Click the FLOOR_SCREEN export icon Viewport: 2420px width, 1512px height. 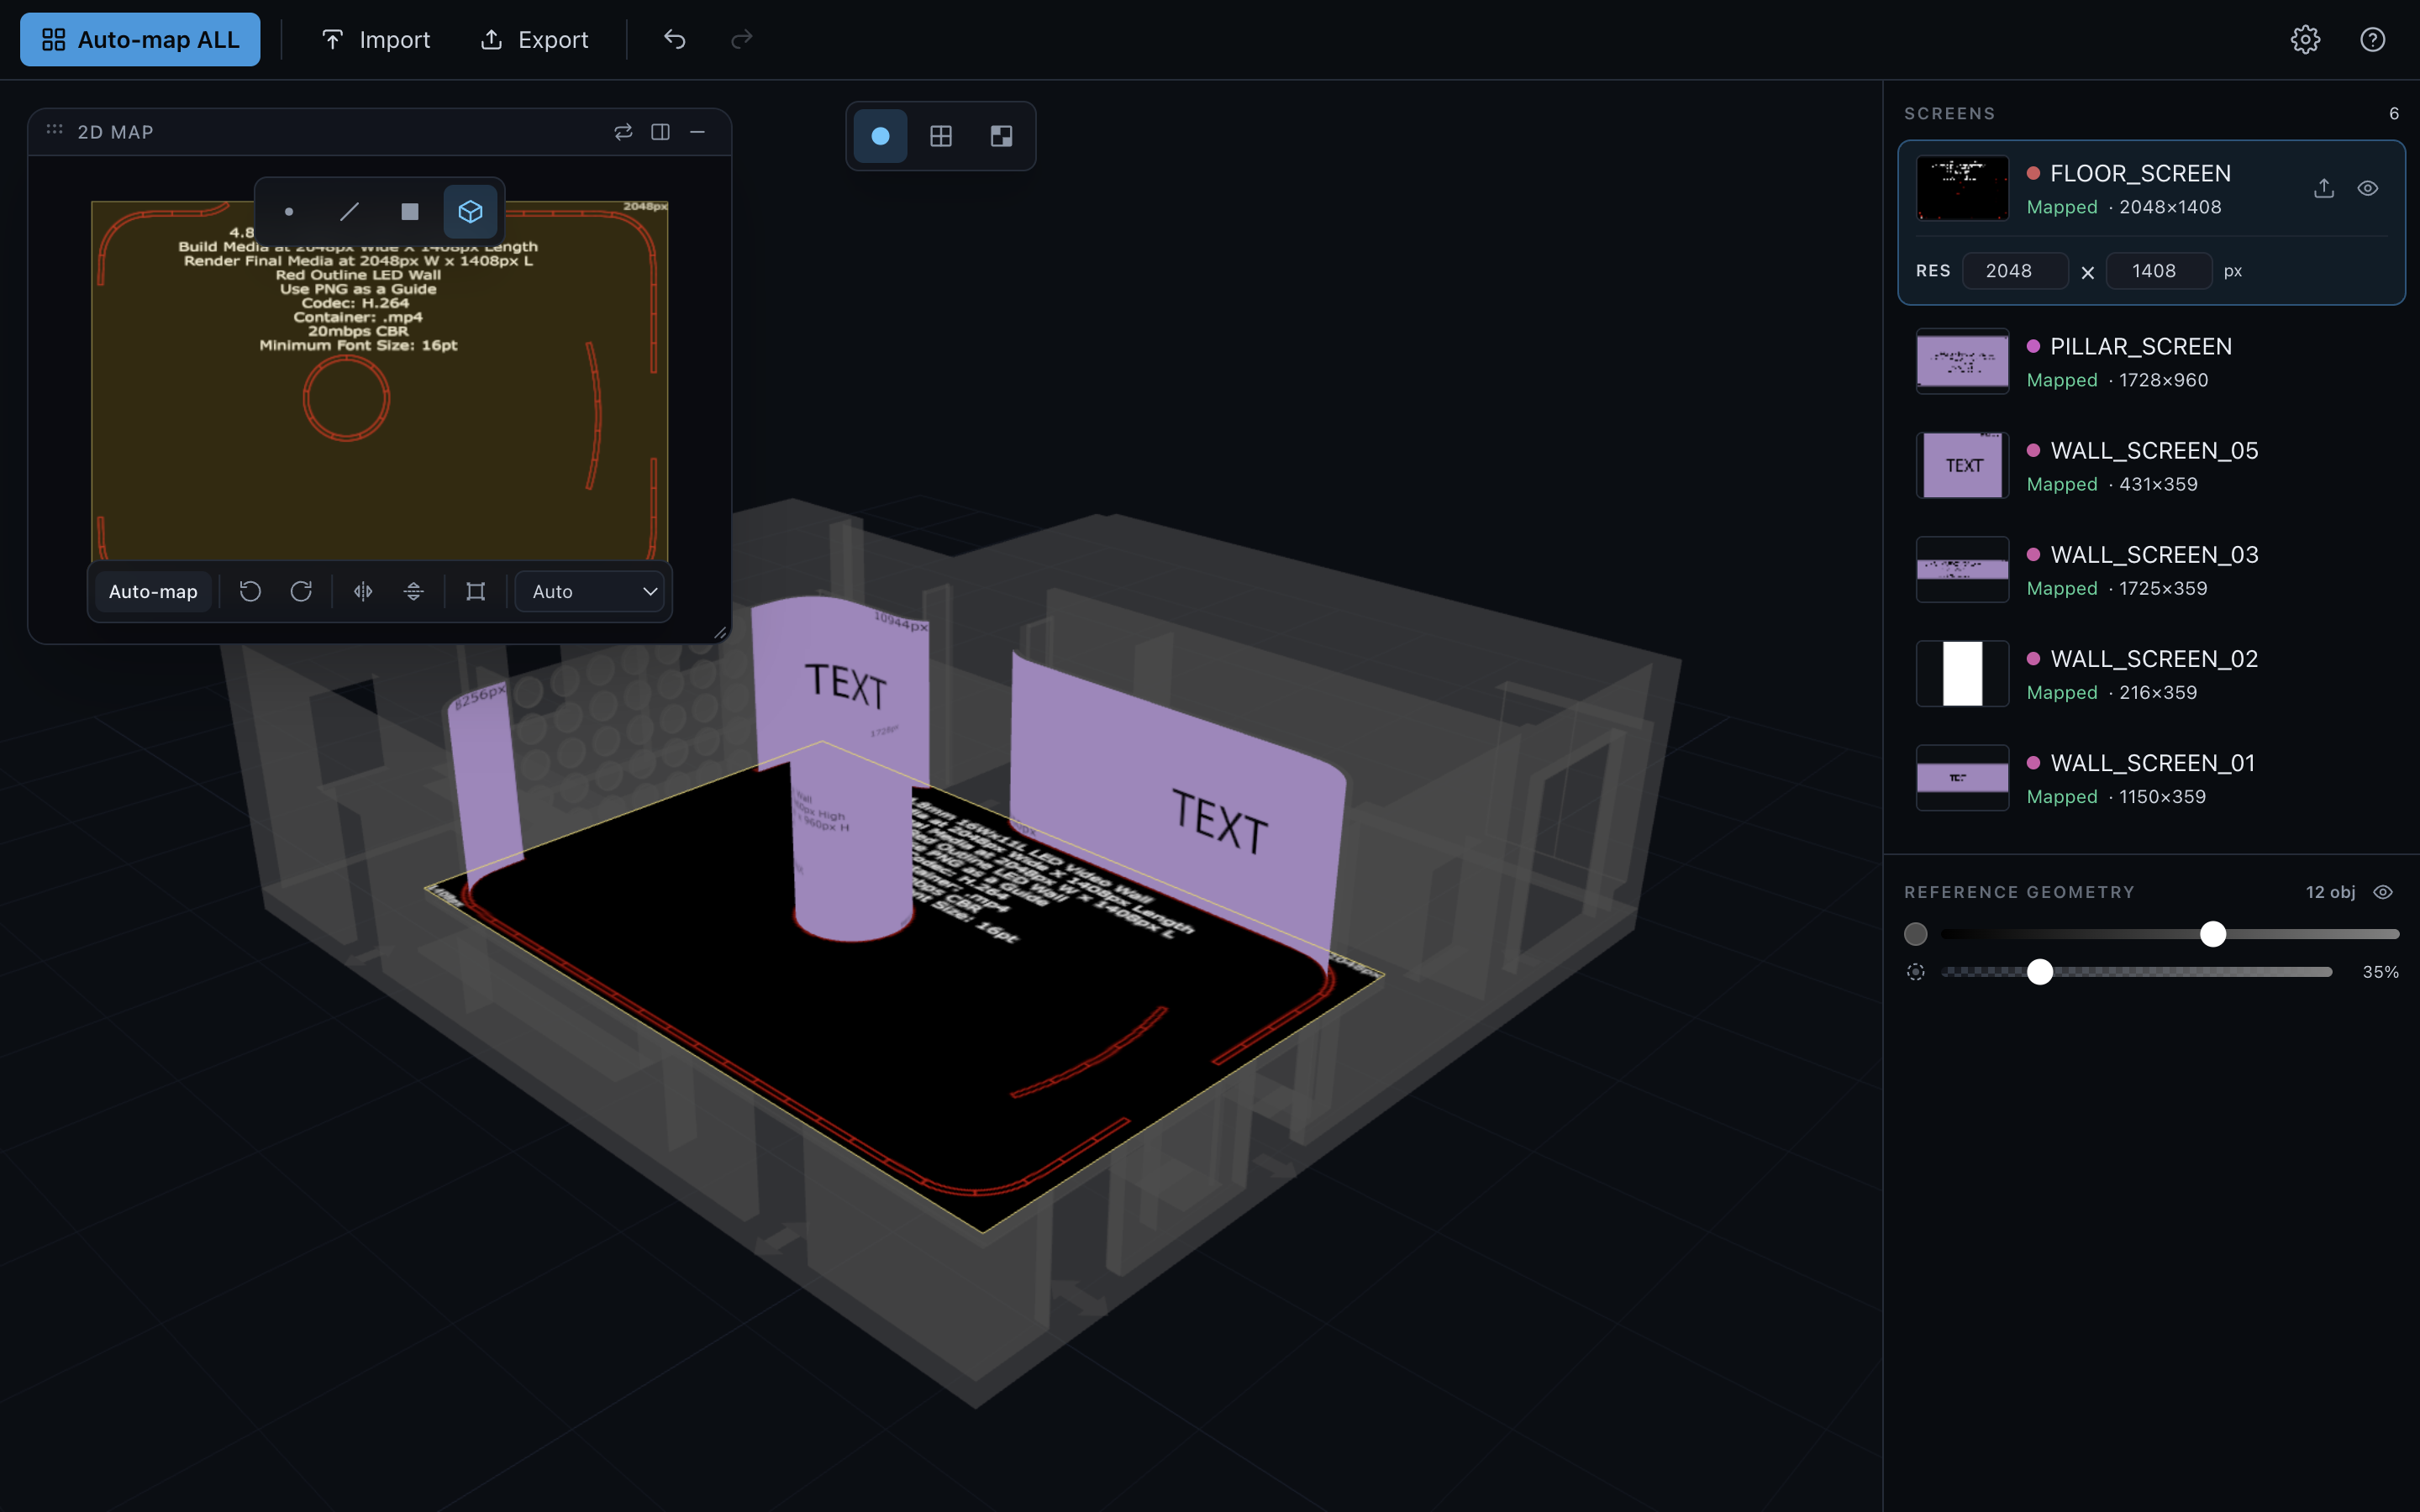point(2324,188)
